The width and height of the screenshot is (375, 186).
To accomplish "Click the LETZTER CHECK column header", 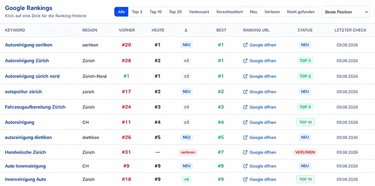I will [350, 30].
